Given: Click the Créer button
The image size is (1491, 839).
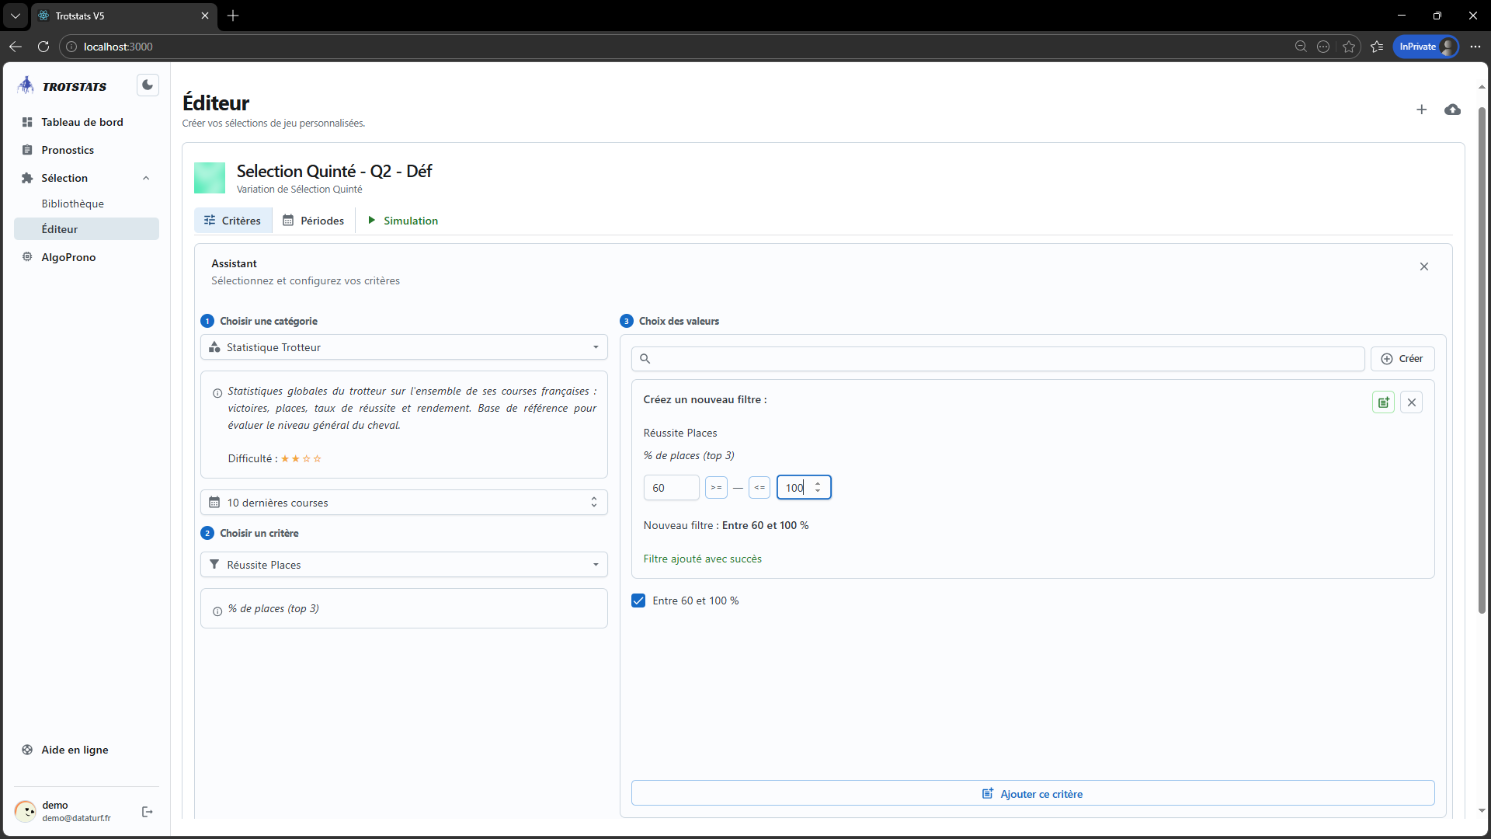Looking at the screenshot, I should (x=1402, y=359).
